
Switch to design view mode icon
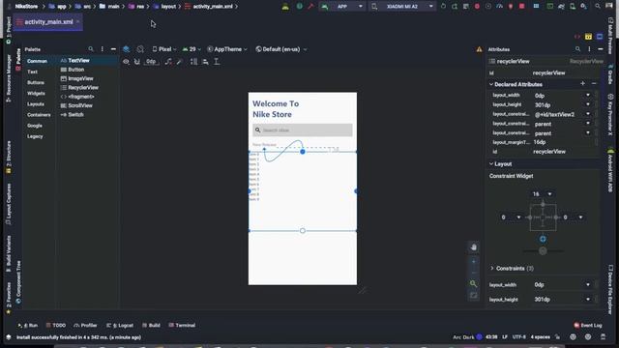(x=600, y=37)
